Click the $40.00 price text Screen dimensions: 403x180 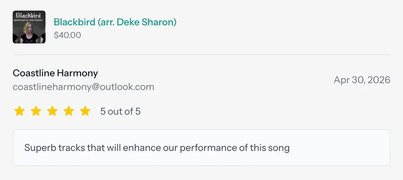coord(67,35)
